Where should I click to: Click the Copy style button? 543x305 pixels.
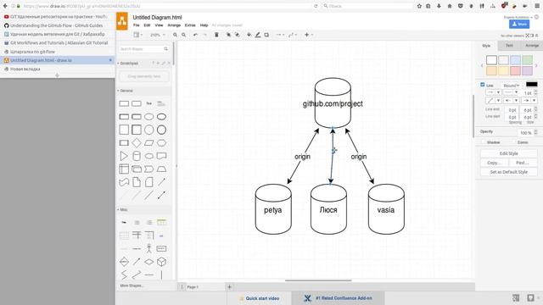pos(494,163)
